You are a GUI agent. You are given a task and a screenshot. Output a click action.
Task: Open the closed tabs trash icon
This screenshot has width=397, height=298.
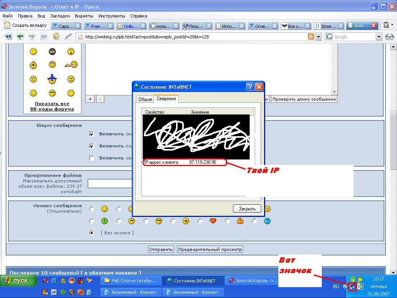pos(386,25)
